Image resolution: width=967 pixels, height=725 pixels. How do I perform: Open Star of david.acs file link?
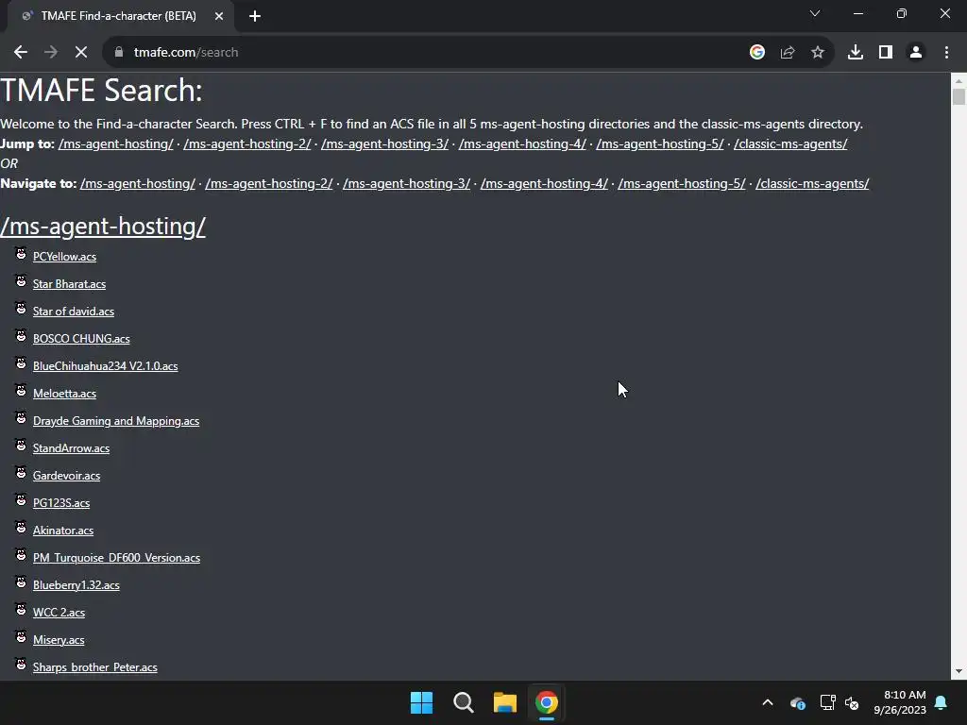coord(74,312)
